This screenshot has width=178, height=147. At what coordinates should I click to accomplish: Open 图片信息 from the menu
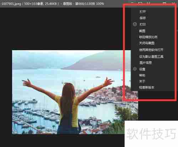146,63
